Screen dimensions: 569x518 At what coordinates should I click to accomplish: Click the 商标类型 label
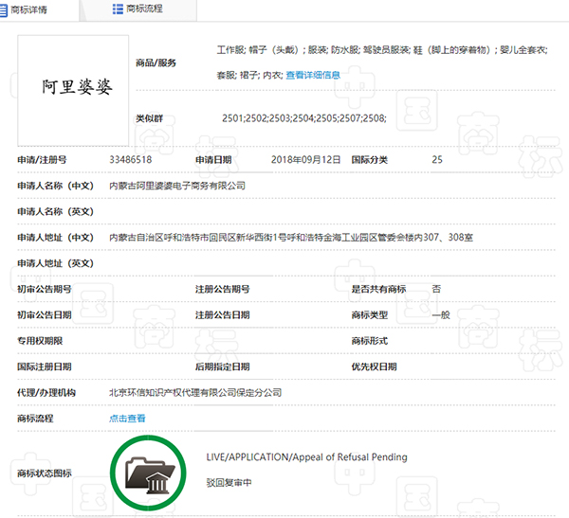370,315
